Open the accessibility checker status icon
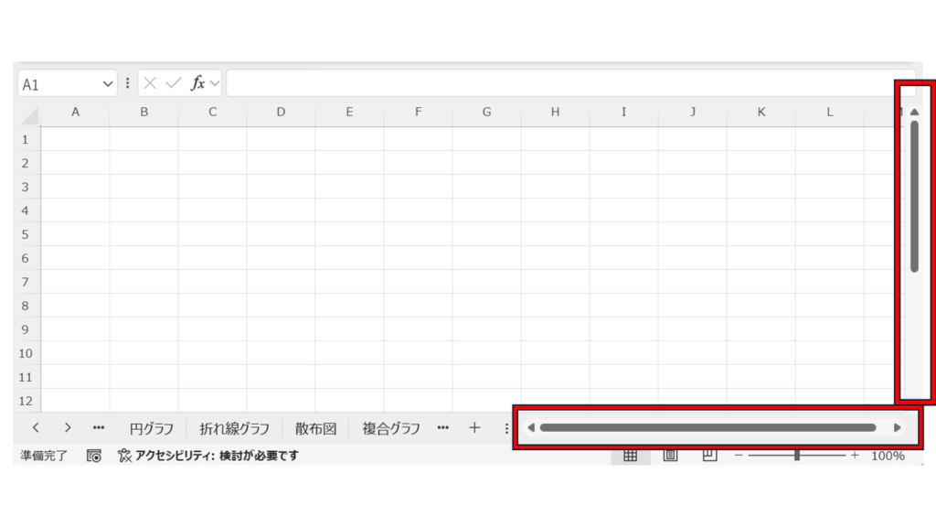This screenshot has width=936, height=527. click(x=124, y=456)
